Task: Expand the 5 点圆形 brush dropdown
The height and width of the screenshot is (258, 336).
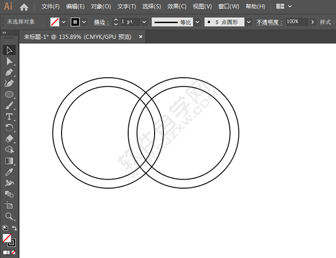Action: tap(249, 22)
